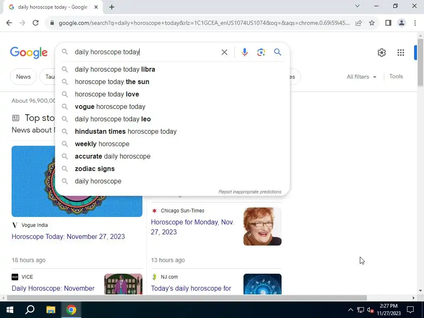Open the Windows Start menu
Image resolution: width=424 pixels, height=318 pixels.
tap(10, 310)
